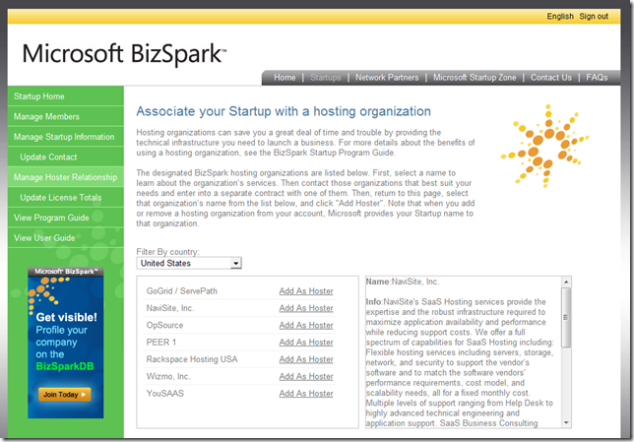This screenshot has width=634, height=442.
Task: Open the FAQs tab
Action: pyautogui.click(x=597, y=77)
